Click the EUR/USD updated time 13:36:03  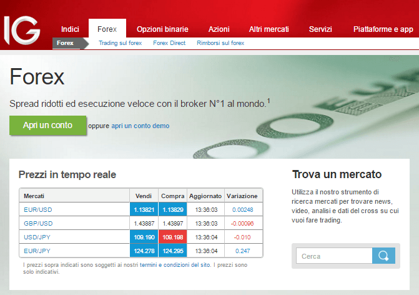(206, 209)
